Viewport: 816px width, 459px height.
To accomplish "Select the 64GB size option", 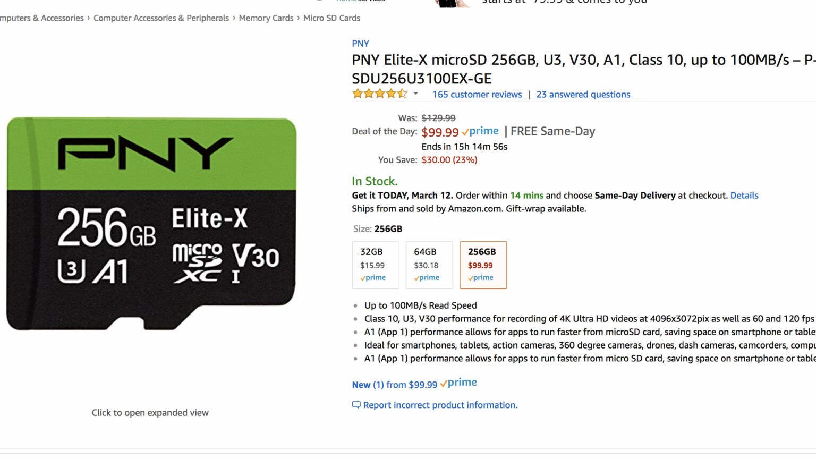I will 429,265.
